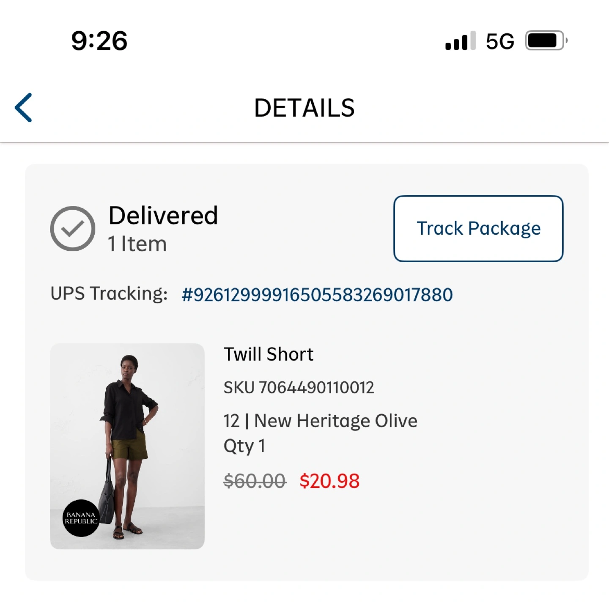609x603 pixels.
Task: Click the Track Package button
Action: [478, 228]
